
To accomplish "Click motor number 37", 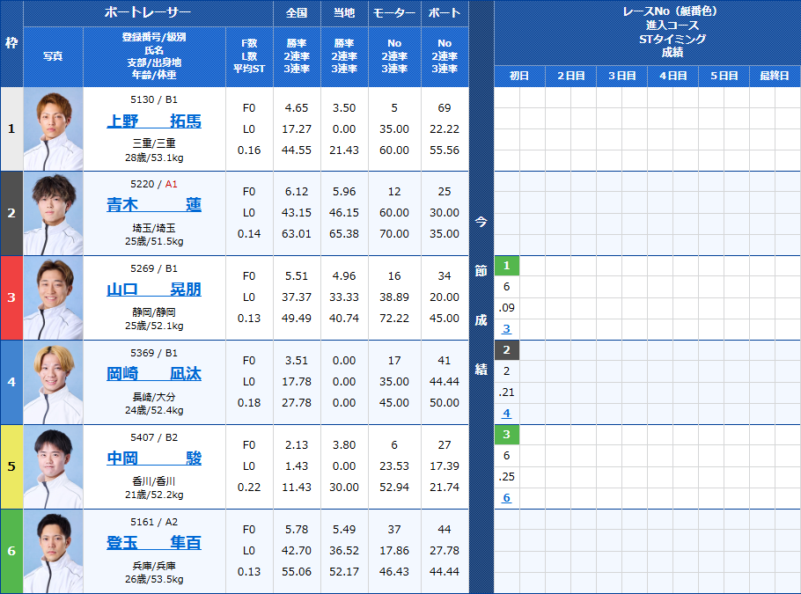I will point(394,530).
